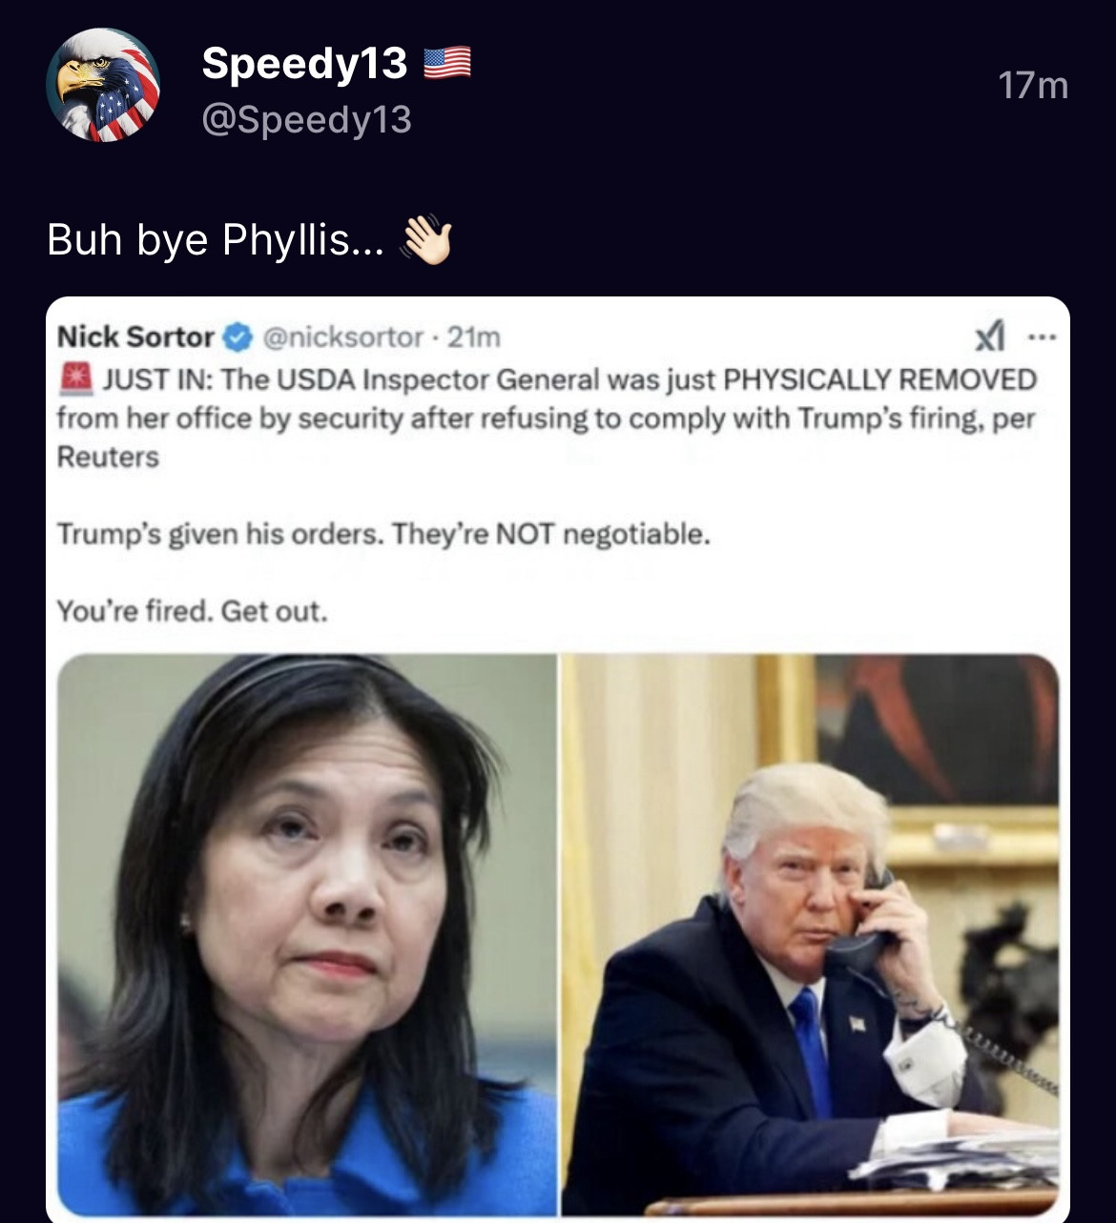Click the Grok icon on quoted tweet
Image resolution: width=1116 pixels, height=1223 pixels.
click(990, 336)
